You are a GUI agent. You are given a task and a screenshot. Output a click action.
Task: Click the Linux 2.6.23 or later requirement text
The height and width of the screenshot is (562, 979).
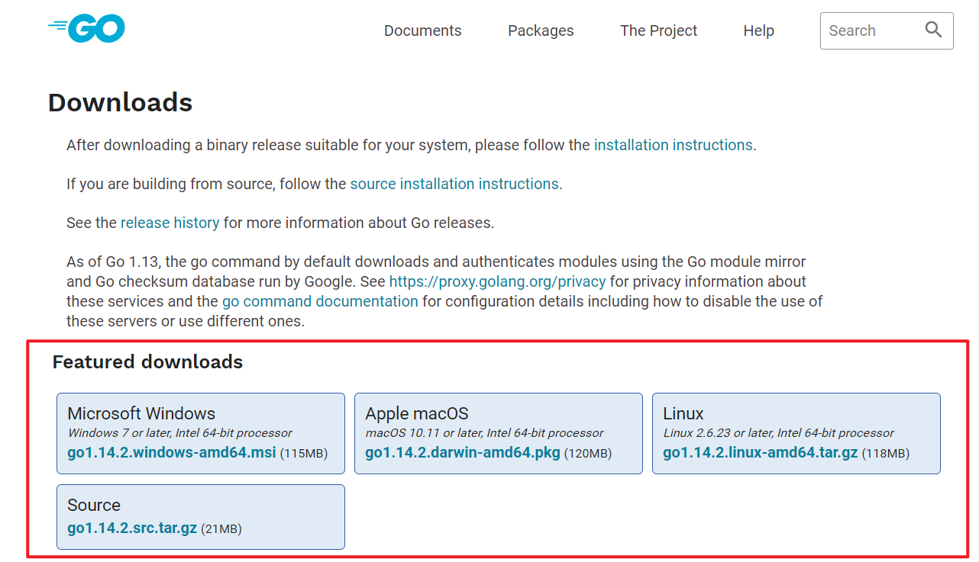coord(778,432)
